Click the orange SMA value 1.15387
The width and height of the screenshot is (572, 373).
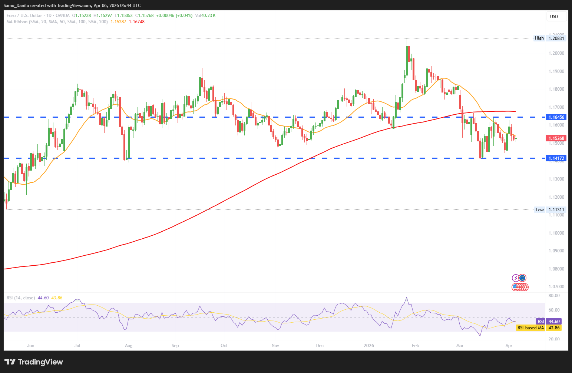(x=118, y=22)
